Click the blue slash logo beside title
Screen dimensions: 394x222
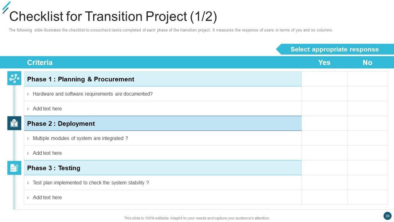click(6, 7)
